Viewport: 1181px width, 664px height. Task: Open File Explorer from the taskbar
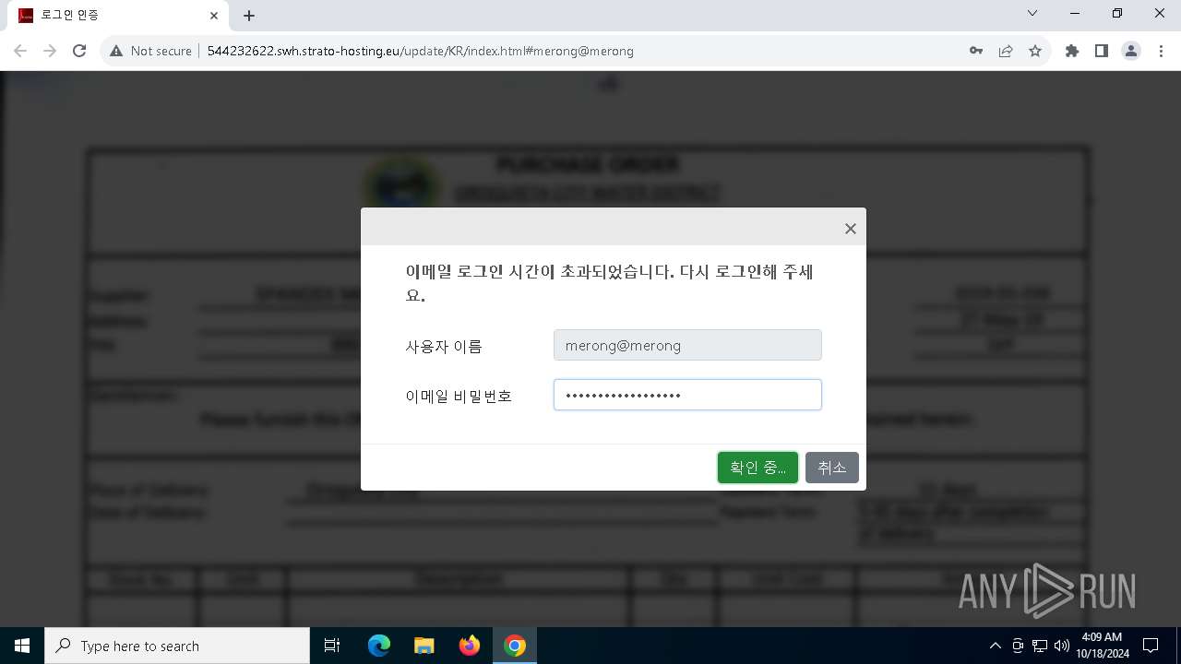[424, 646]
